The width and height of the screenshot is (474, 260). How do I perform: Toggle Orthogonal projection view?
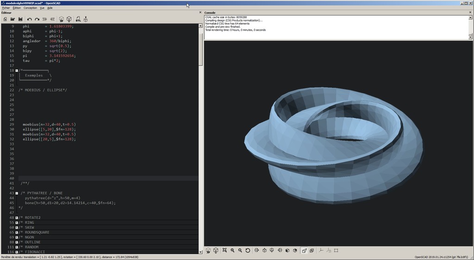pyautogui.click(x=312, y=250)
